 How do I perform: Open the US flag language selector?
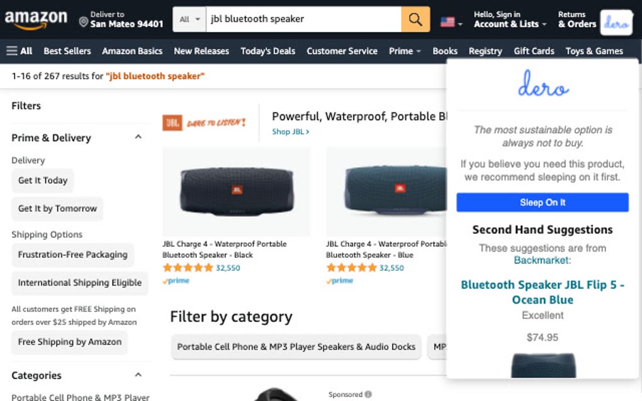point(448,19)
